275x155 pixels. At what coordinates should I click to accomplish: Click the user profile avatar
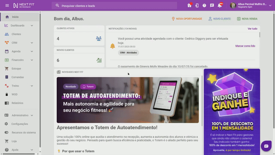[x=233, y=6]
